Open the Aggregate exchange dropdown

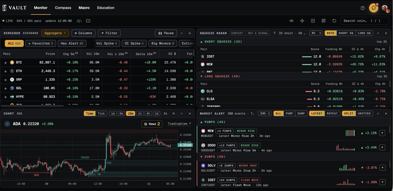[x=55, y=33]
